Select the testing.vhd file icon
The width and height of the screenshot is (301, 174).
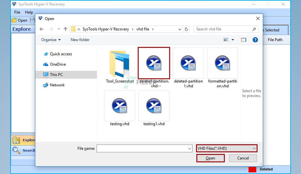[120, 106]
